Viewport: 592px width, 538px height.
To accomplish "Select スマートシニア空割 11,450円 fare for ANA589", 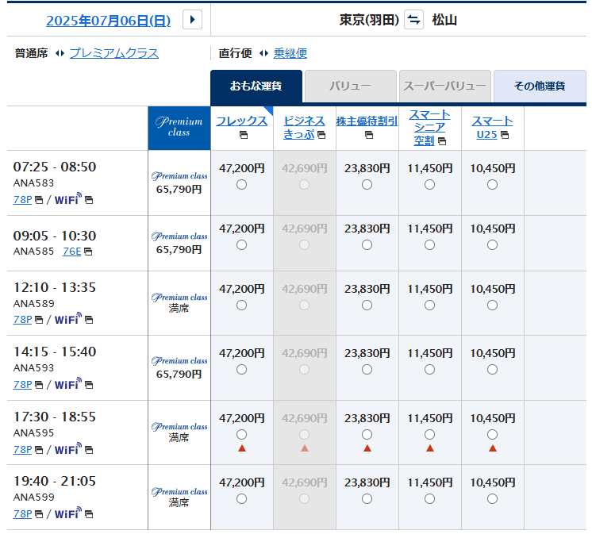I will point(429,305).
